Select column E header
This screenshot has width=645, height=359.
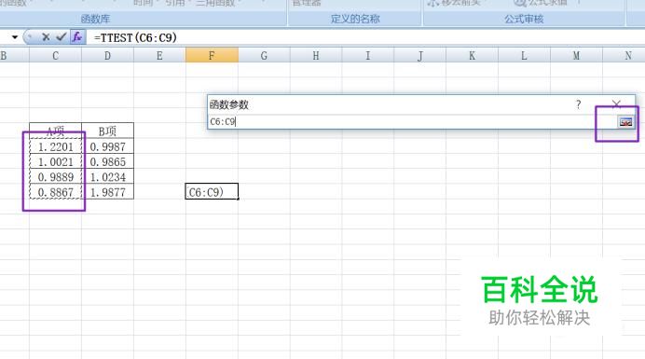[x=159, y=56]
